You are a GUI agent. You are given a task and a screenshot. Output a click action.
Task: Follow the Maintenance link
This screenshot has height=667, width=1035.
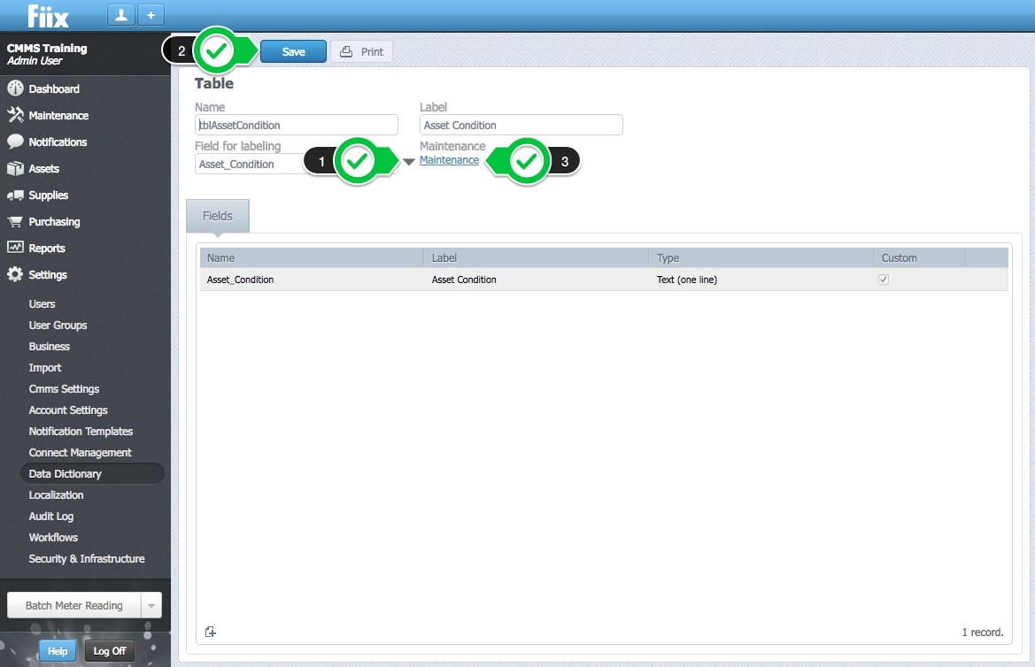(450, 160)
